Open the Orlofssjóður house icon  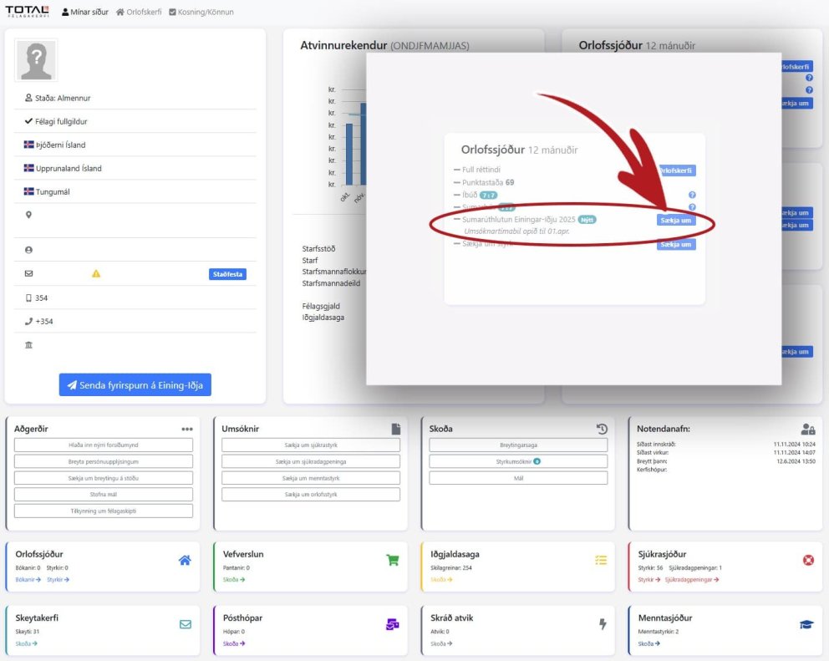click(x=185, y=560)
